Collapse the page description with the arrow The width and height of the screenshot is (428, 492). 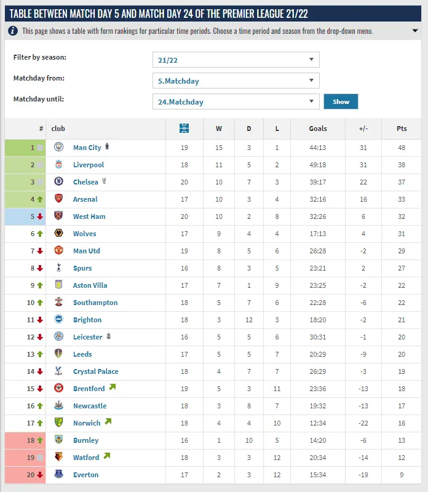(415, 31)
